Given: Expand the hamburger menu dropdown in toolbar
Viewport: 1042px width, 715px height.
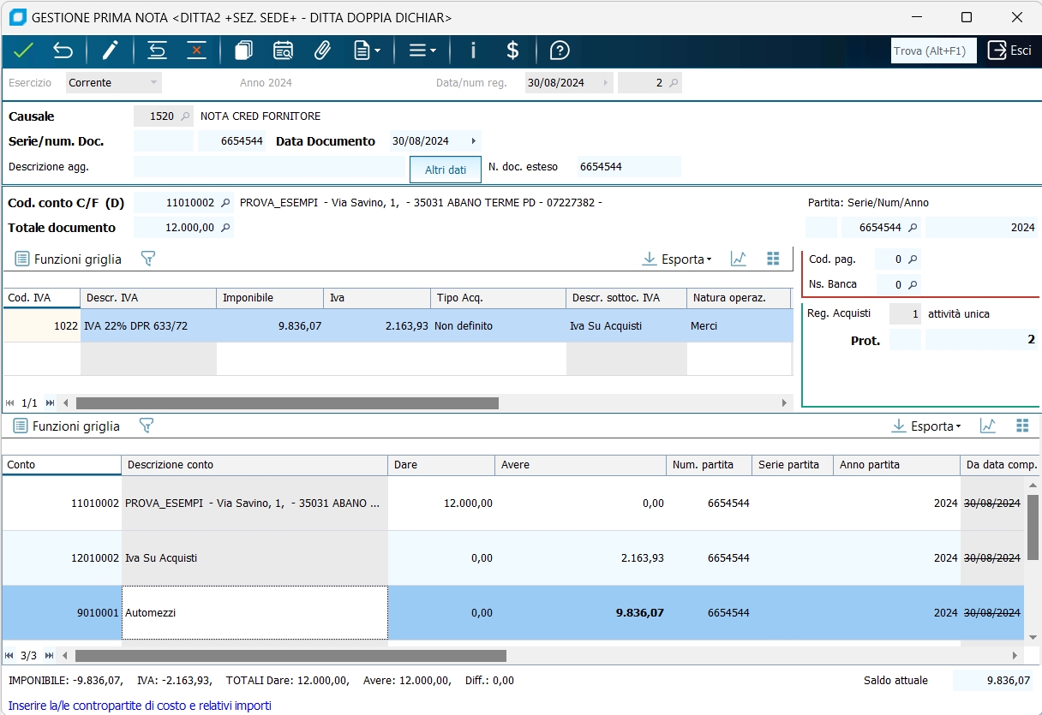Looking at the screenshot, I should 422,51.
